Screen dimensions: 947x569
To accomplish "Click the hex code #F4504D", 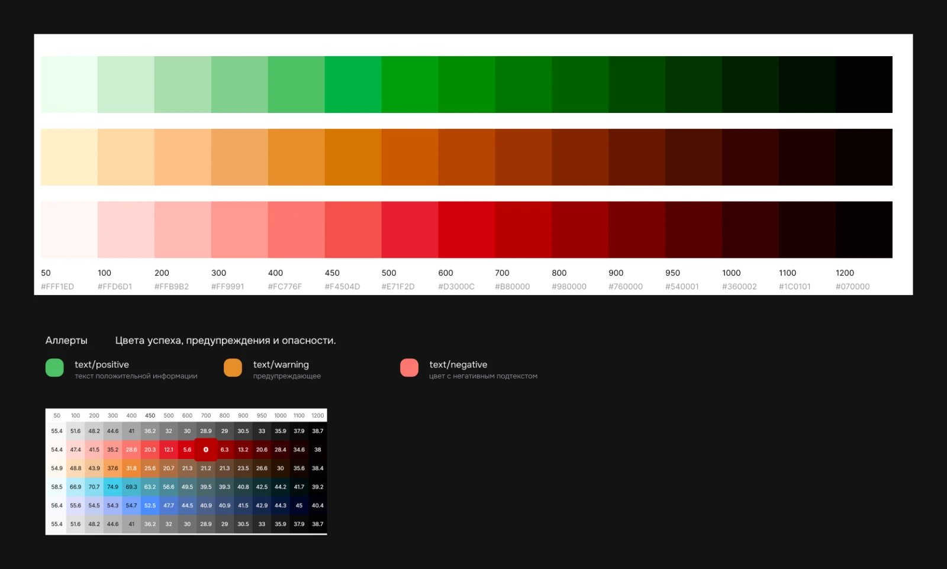I will click(342, 287).
